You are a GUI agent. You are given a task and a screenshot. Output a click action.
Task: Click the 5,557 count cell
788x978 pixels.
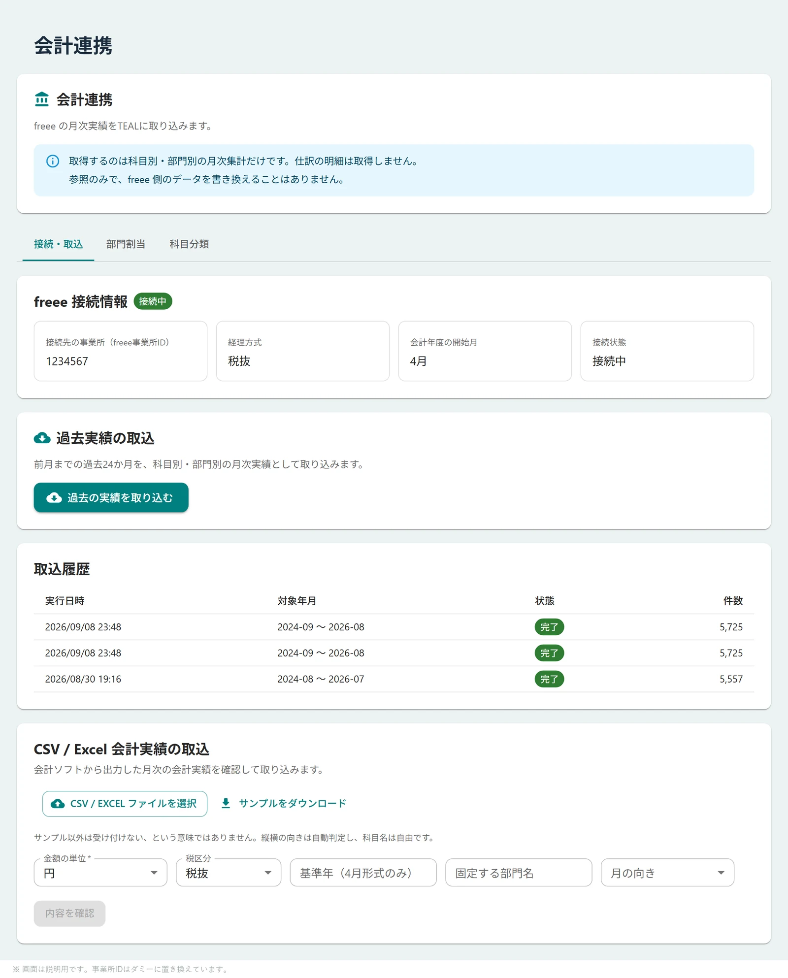pyautogui.click(x=731, y=679)
